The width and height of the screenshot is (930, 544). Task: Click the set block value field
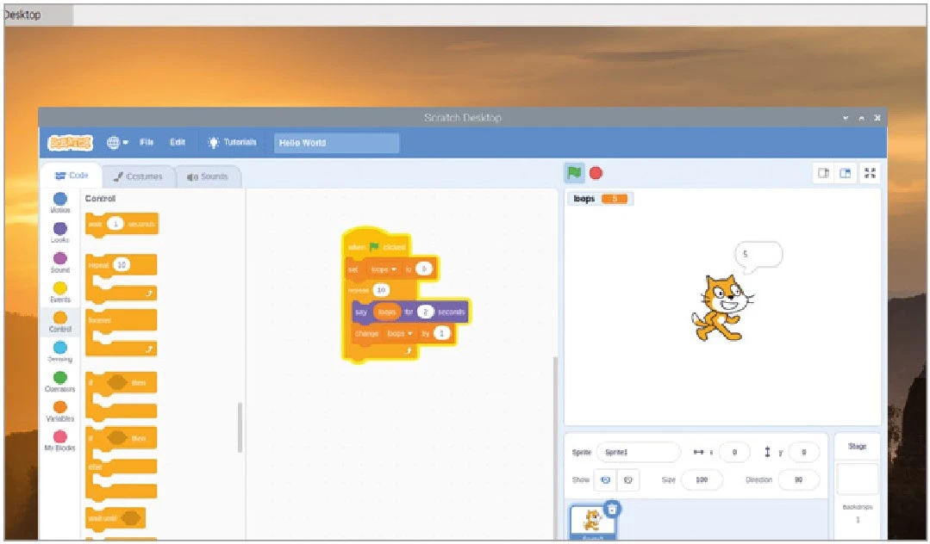[x=423, y=269]
